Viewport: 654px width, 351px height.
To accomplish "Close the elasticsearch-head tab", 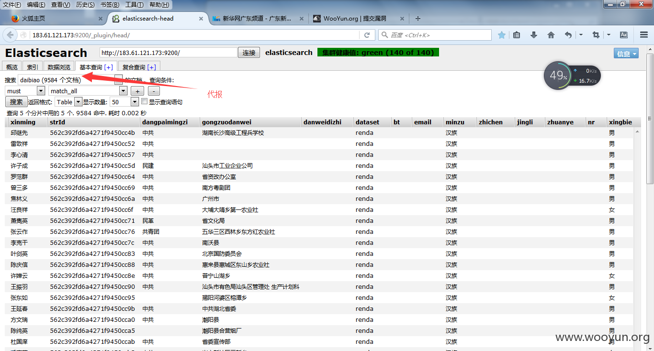I will point(202,19).
